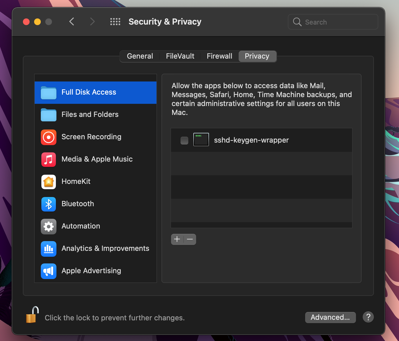Select the sshd-keygen-wrapper label
The height and width of the screenshot is (341, 399).
click(251, 140)
